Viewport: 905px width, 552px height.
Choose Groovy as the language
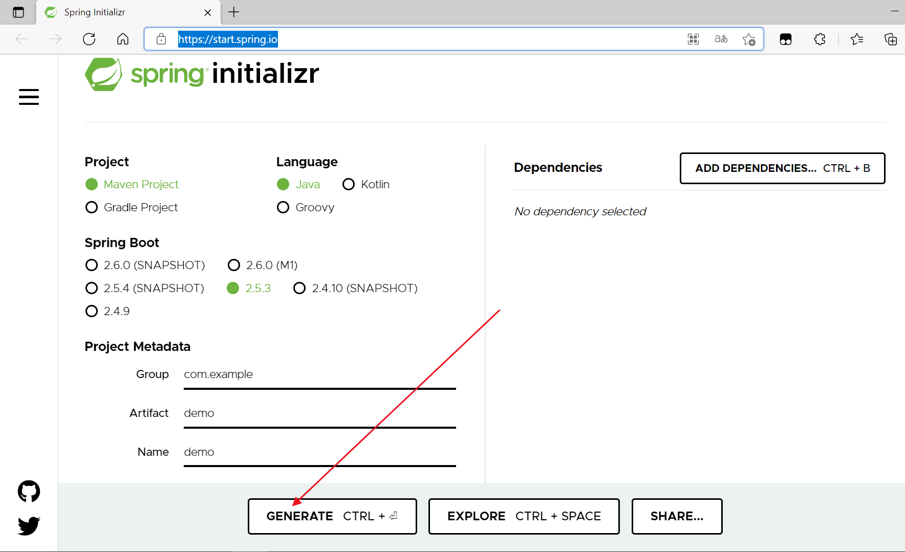click(x=306, y=207)
